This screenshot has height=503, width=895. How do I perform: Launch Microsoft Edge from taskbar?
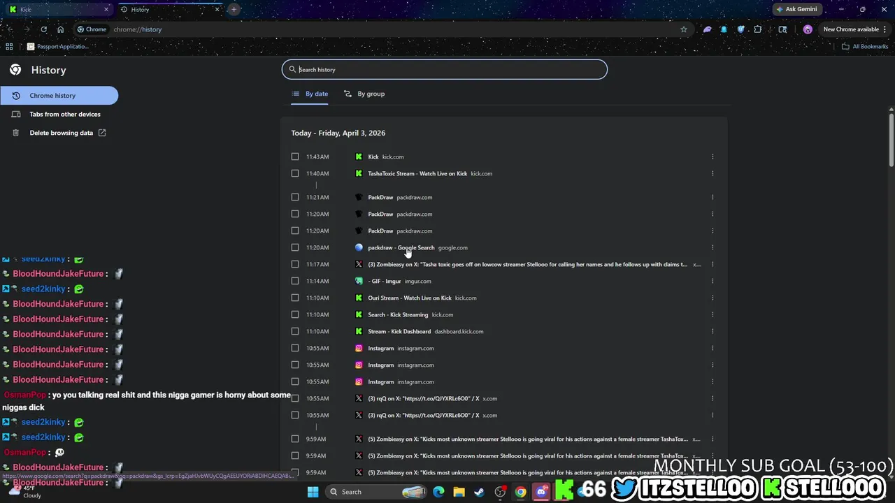(438, 492)
